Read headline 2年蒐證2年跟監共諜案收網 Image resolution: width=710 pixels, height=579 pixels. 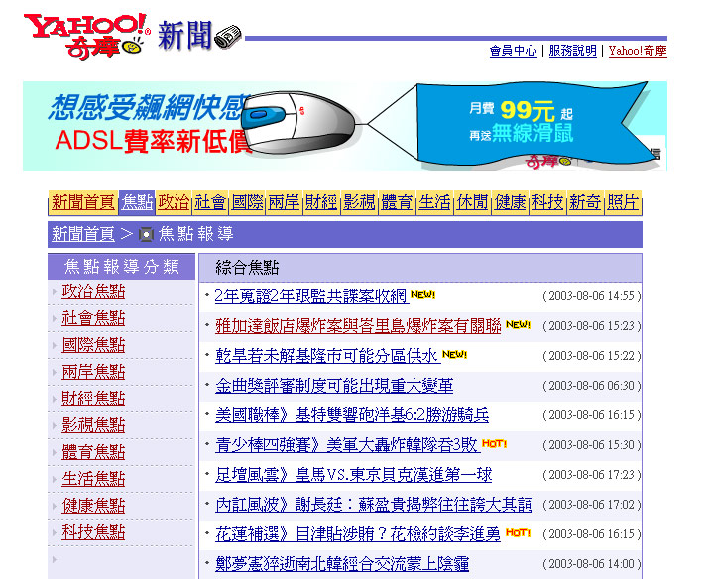pyautogui.click(x=311, y=296)
